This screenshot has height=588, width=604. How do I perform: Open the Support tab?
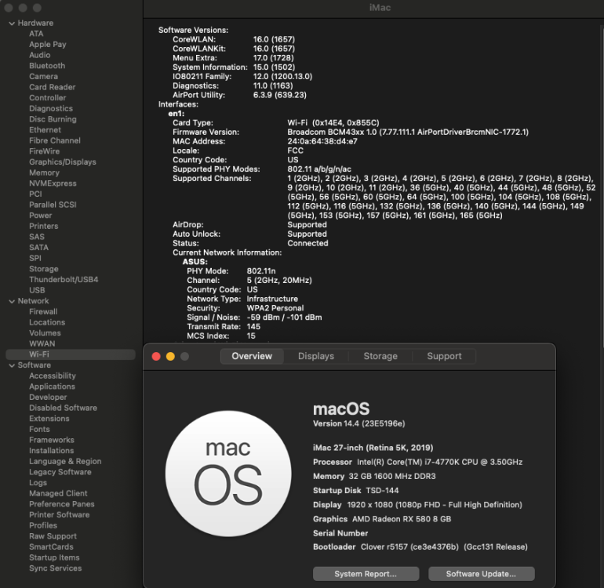pyautogui.click(x=444, y=356)
